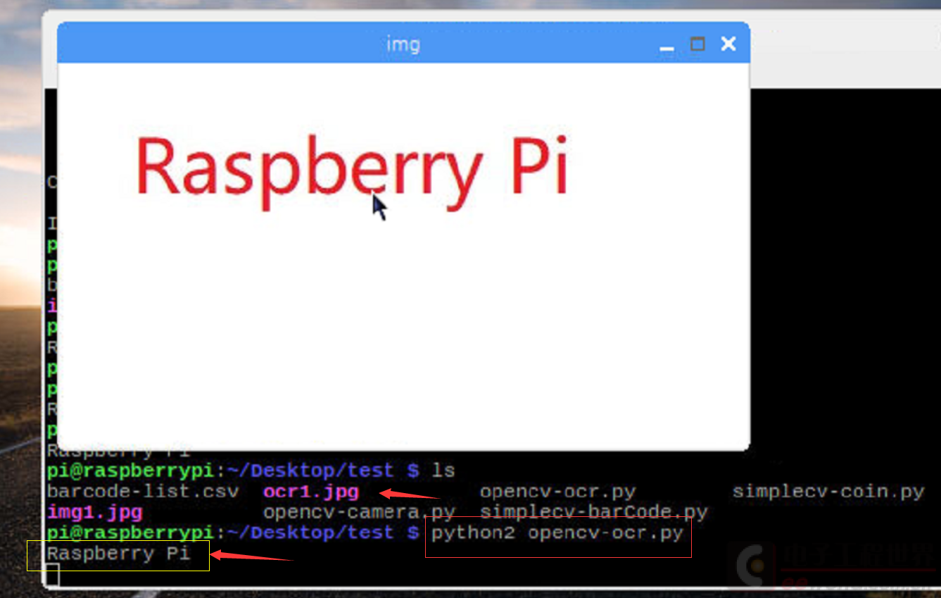The image size is (941, 598).
Task: Select the img1.jpg filename in terminal
Action: tap(95, 511)
